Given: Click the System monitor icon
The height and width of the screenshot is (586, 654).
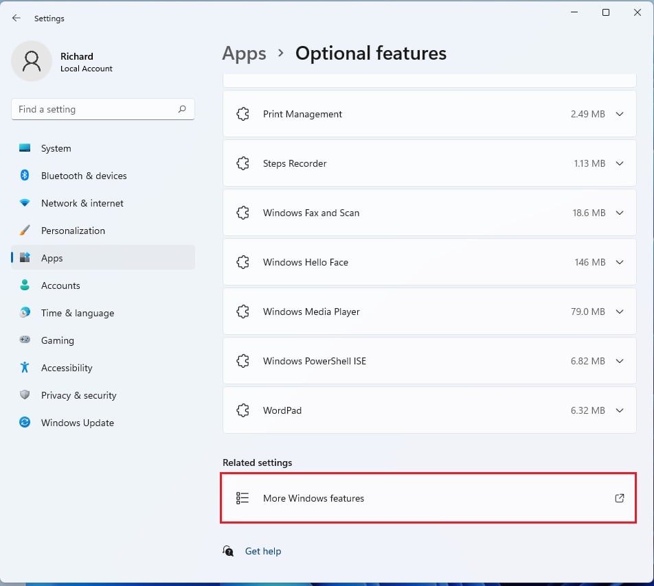Looking at the screenshot, I should (x=25, y=148).
